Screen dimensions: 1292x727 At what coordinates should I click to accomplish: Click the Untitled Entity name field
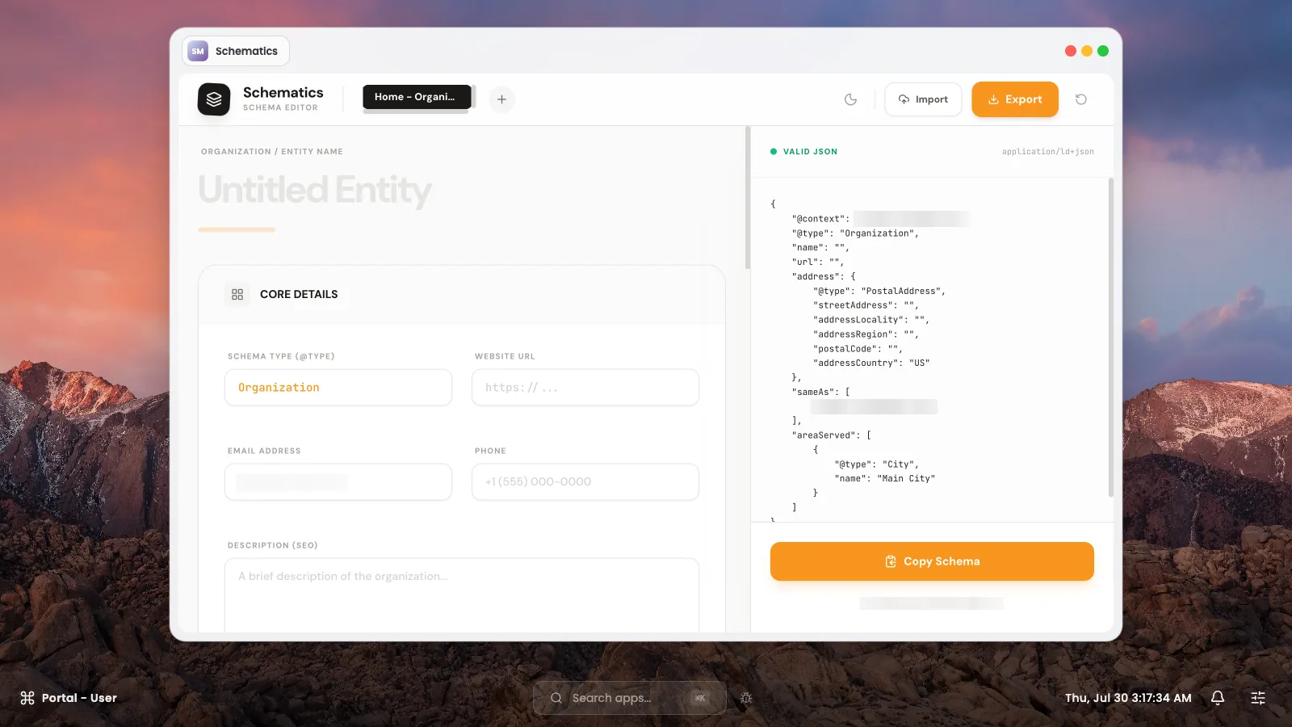click(462, 190)
